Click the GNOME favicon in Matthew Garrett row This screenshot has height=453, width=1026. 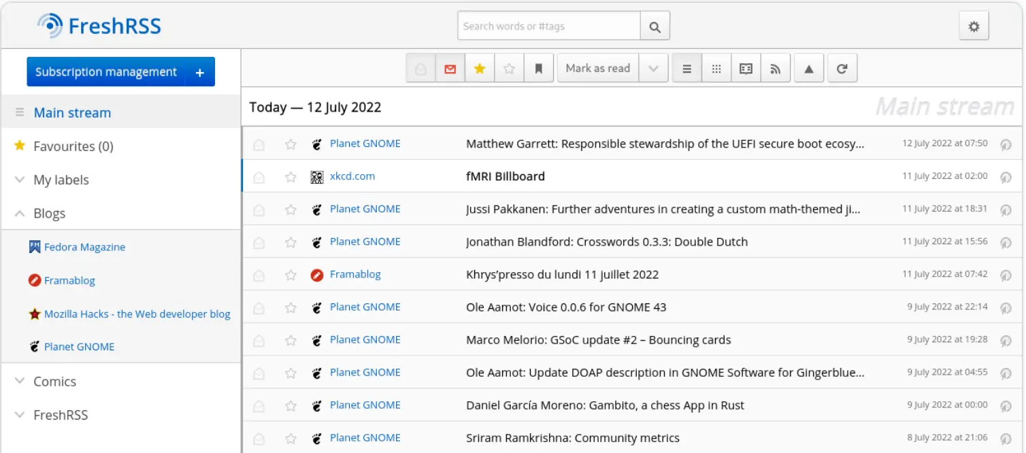tap(316, 144)
